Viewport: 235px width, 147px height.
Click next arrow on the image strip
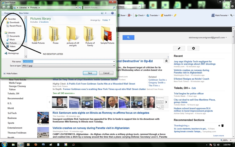coord(166,102)
